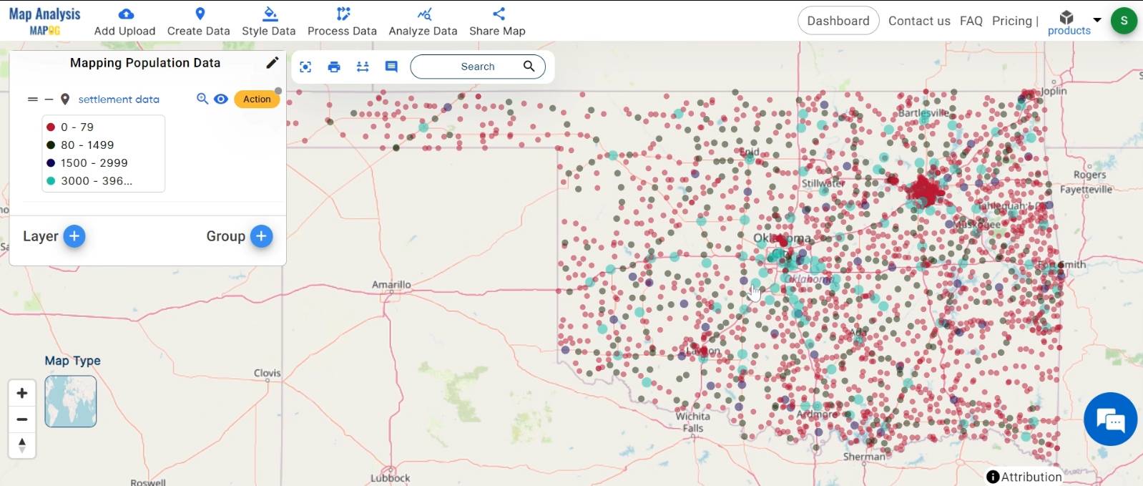Click the location pin icon of settlement data
The height and width of the screenshot is (486, 1143).
tap(65, 99)
